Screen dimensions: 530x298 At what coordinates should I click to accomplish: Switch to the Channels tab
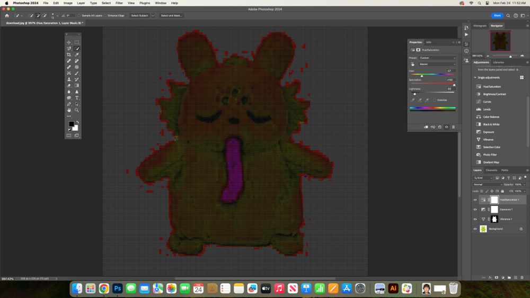click(x=491, y=170)
